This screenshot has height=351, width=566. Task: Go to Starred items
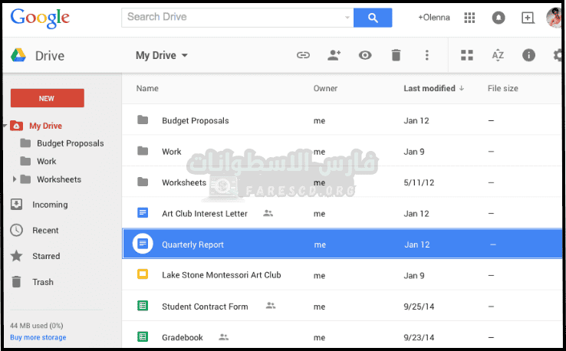pos(45,256)
